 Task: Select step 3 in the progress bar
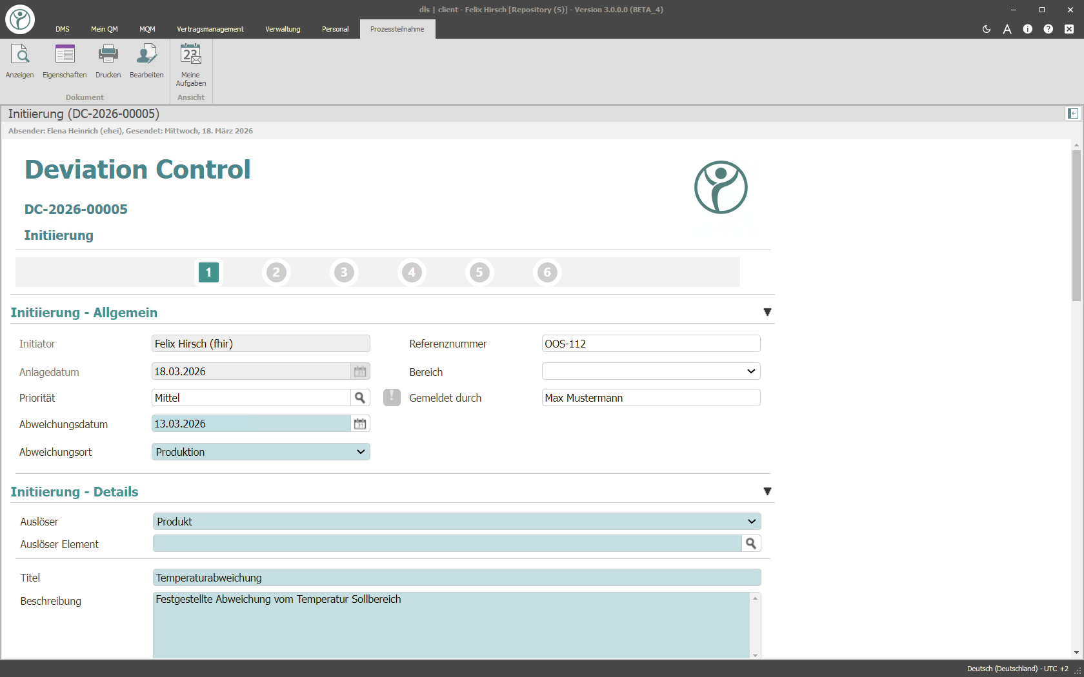point(344,272)
